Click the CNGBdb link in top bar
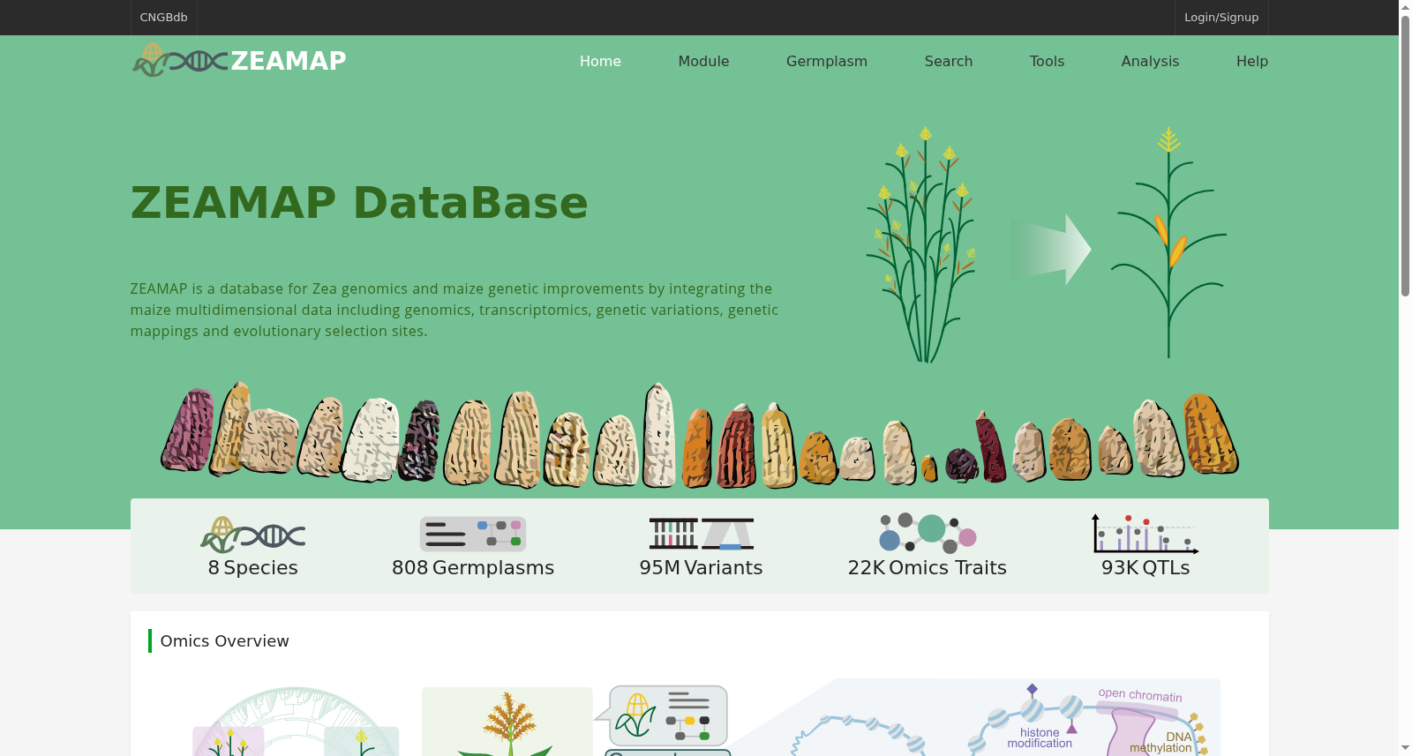1412x756 pixels. 163,18
